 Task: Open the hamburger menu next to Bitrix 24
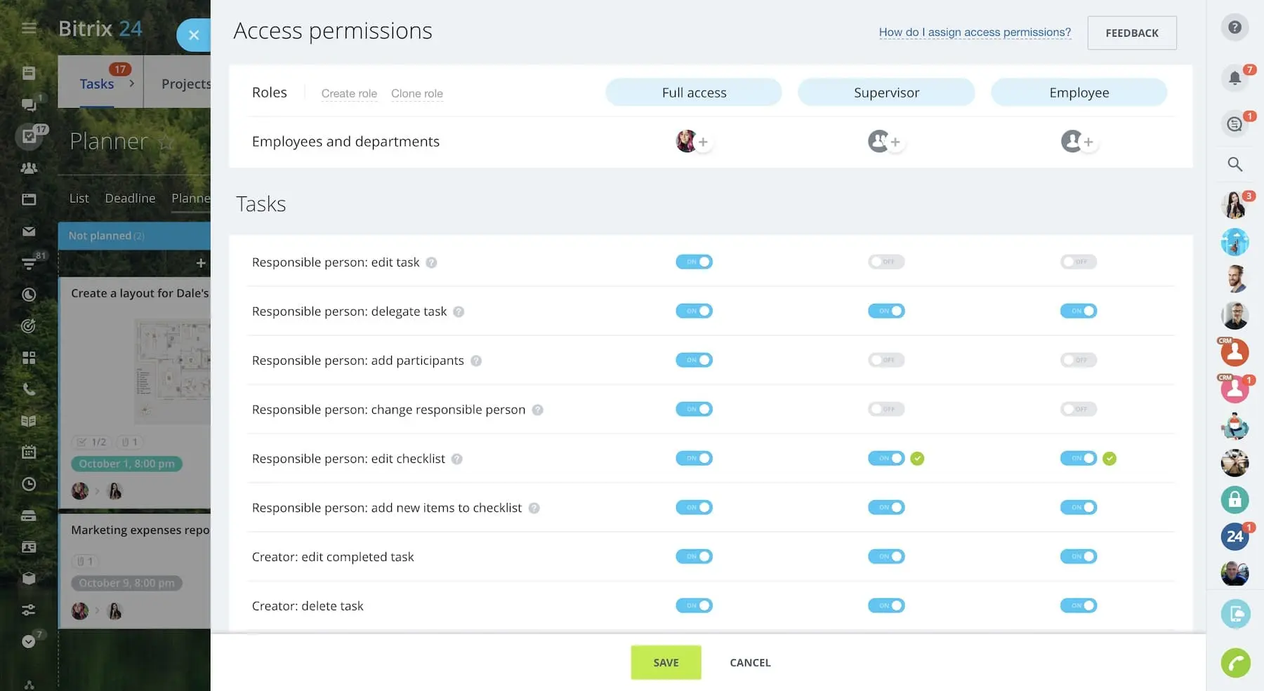click(29, 28)
